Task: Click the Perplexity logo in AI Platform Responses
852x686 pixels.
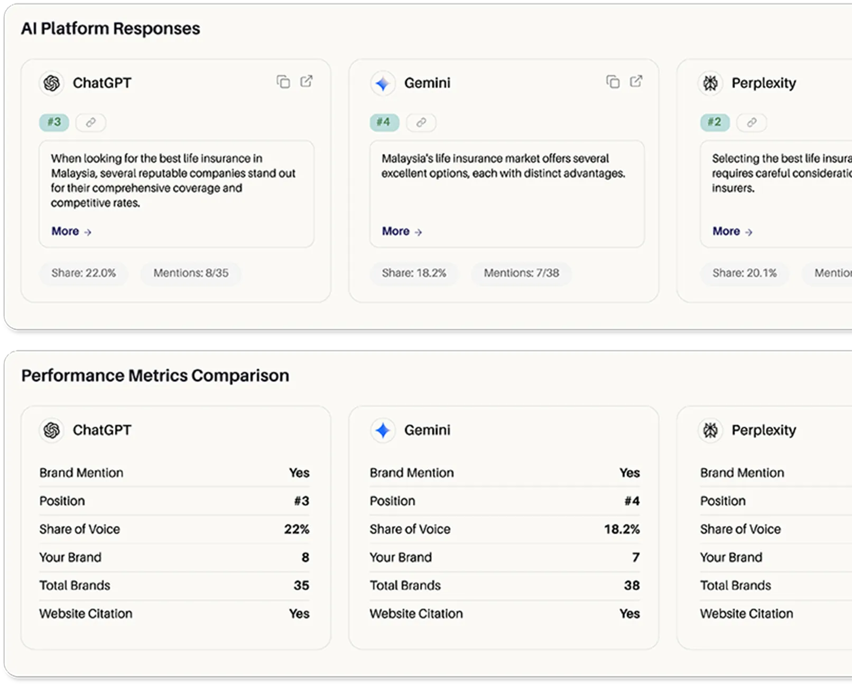Action: click(710, 83)
